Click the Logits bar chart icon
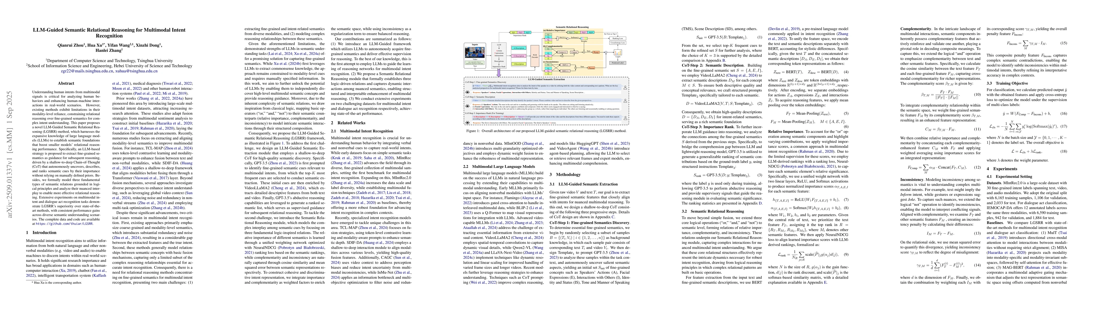The image size is (1093, 309). click(618, 53)
